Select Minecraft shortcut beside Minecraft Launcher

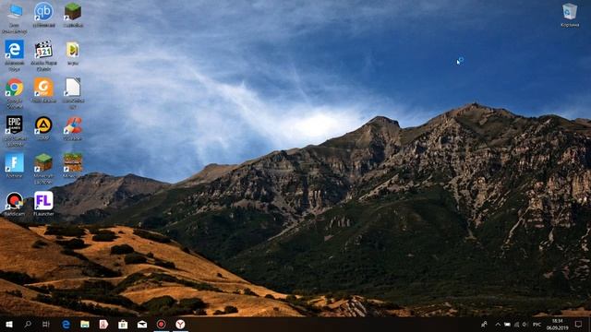pos(73,166)
